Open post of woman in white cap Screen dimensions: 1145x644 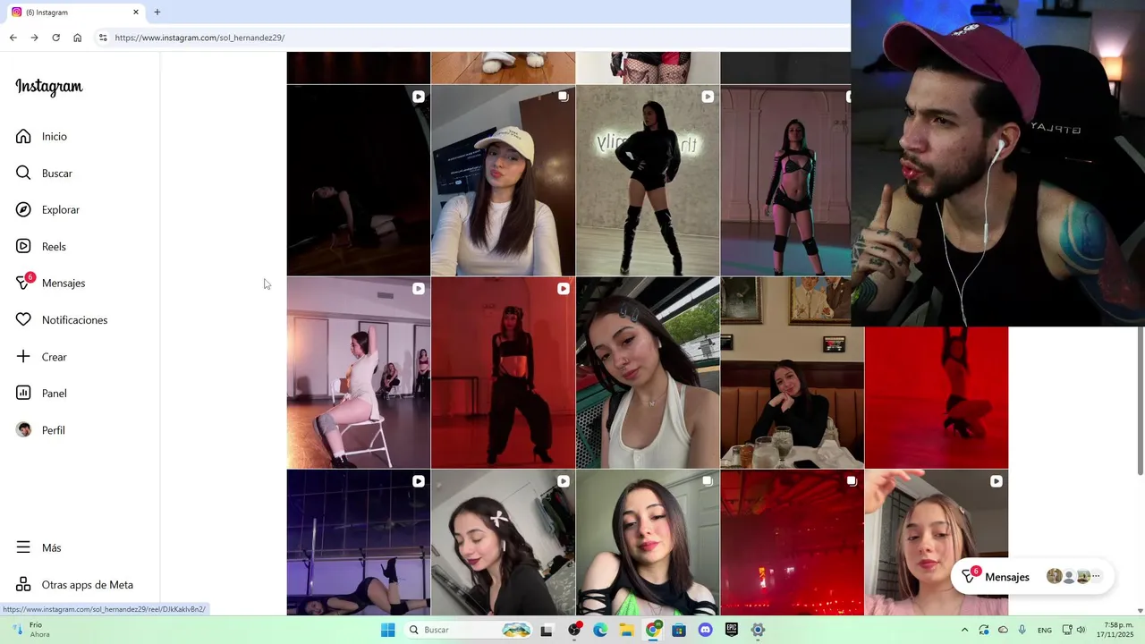503,180
